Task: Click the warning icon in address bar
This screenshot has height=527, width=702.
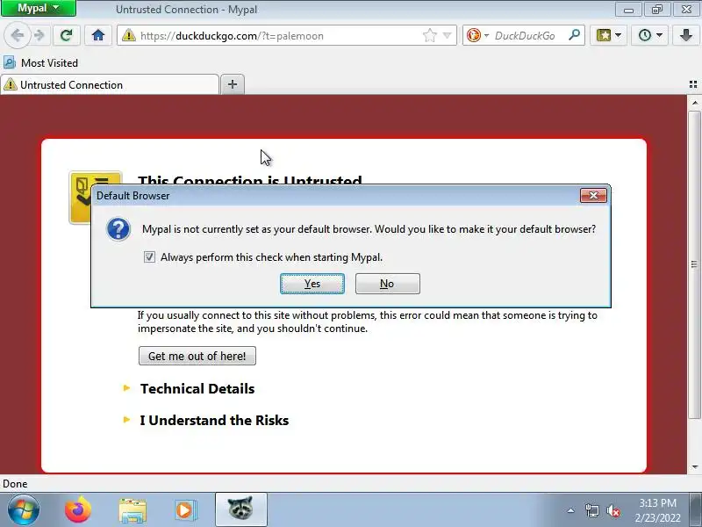Action: tap(128, 35)
